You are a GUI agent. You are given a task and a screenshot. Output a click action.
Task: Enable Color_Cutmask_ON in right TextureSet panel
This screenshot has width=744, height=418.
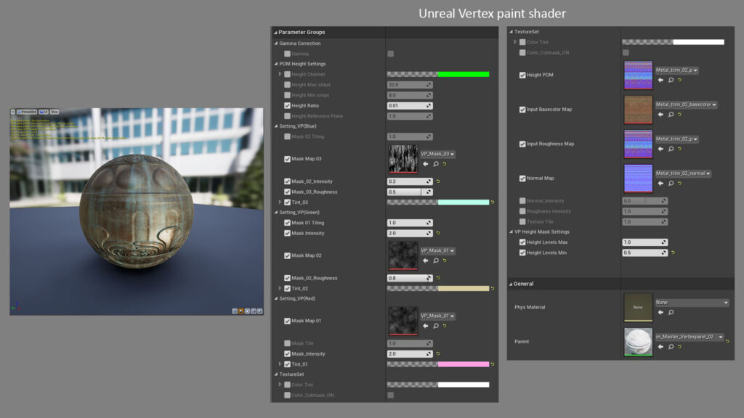click(522, 52)
